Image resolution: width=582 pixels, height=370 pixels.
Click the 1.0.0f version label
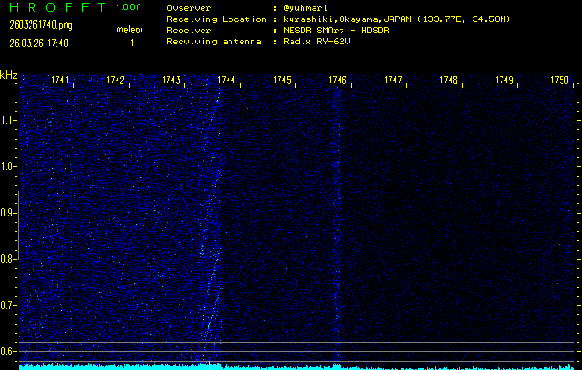[x=129, y=7]
